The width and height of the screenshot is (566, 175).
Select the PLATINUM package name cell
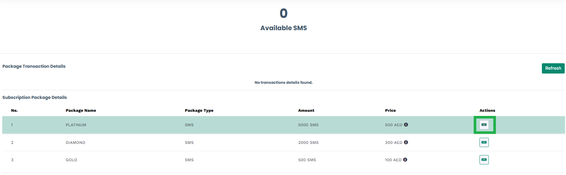tap(76, 125)
